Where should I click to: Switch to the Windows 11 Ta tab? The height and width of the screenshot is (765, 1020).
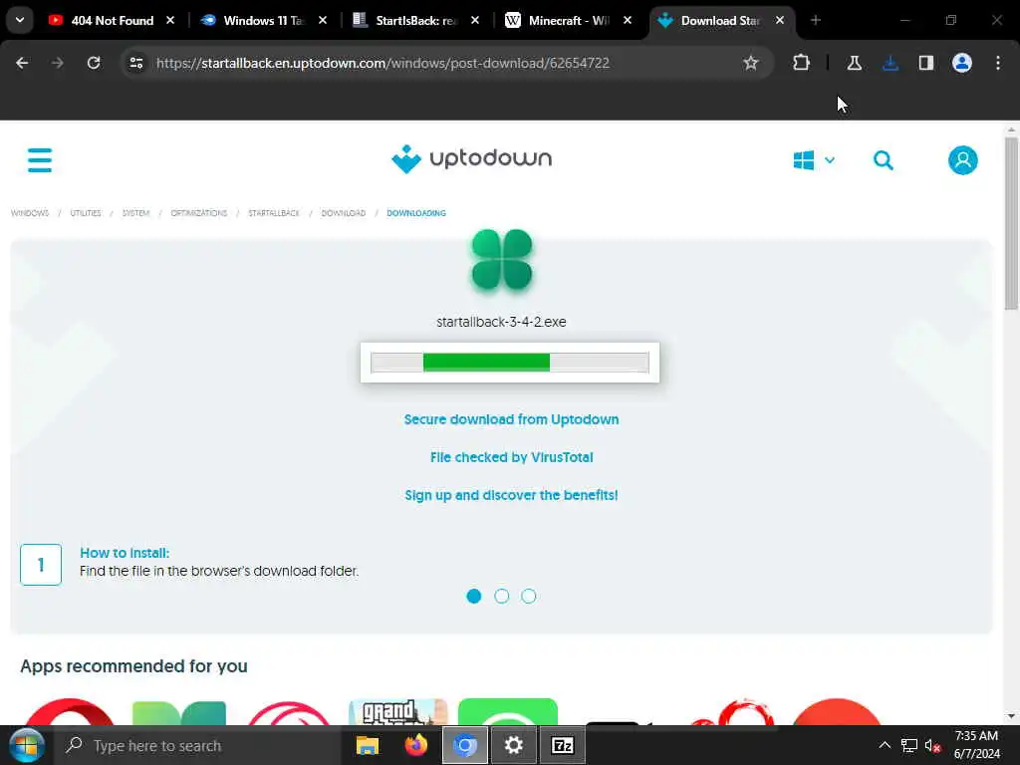[x=264, y=20]
